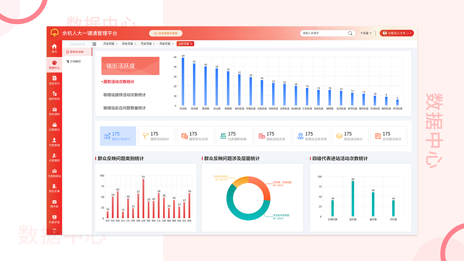Close the third 历史页面 tab
Image resolution: width=464 pixels, height=261 pixels.
pos(154,44)
